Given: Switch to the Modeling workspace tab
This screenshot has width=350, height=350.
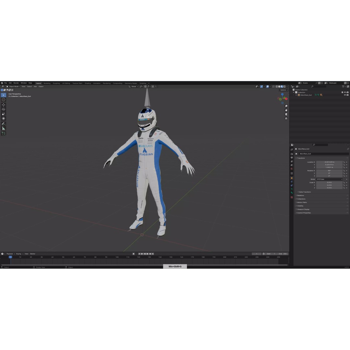Looking at the screenshot, I should pos(47,83).
